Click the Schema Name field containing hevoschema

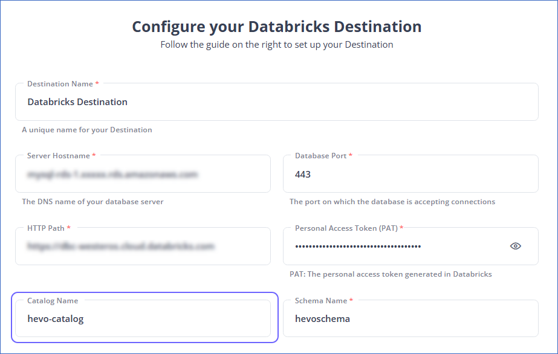coord(410,318)
